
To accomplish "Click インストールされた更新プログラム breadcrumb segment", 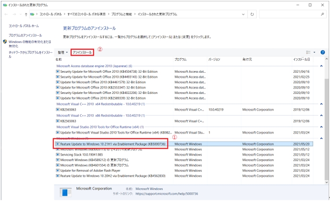I will pos(157,14).
